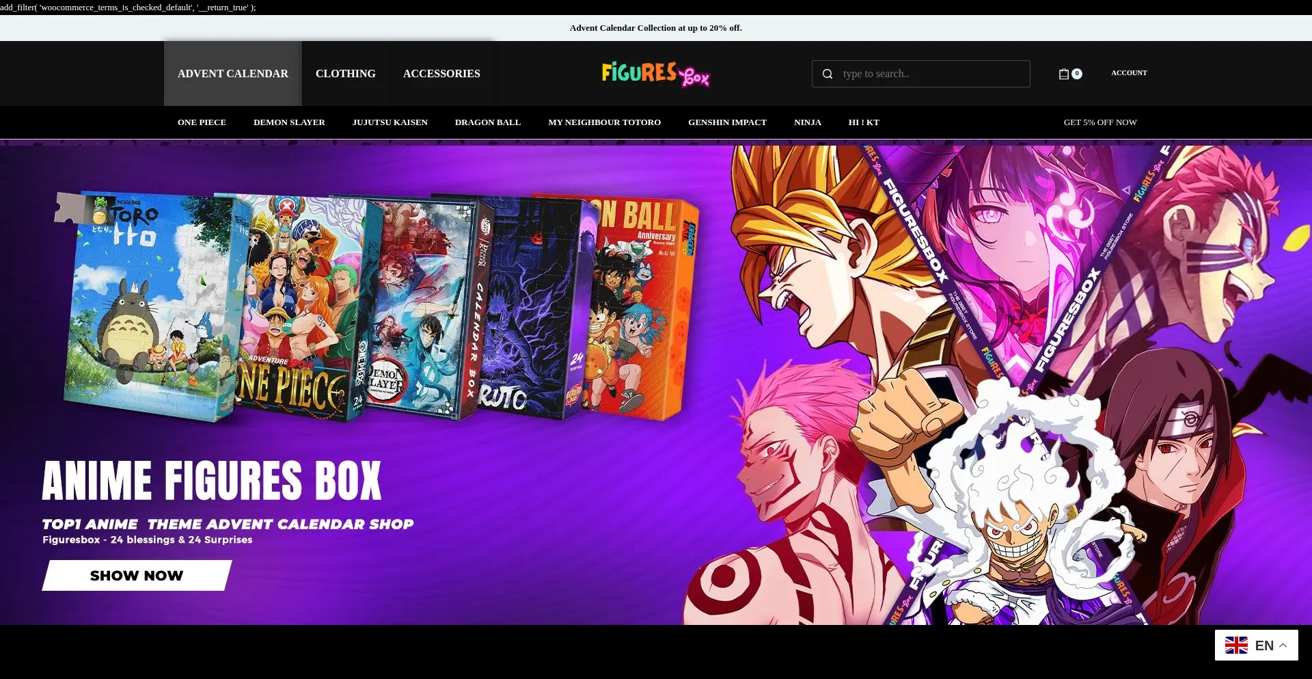Go to My Neighbour Totoro category
The height and width of the screenshot is (679, 1312).
click(x=604, y=122)
